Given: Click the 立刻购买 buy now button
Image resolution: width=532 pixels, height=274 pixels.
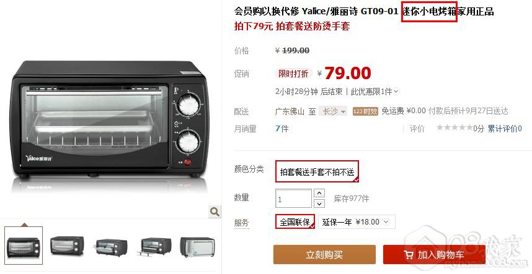Looking at the screenshot, I should [x=324, y=255].
